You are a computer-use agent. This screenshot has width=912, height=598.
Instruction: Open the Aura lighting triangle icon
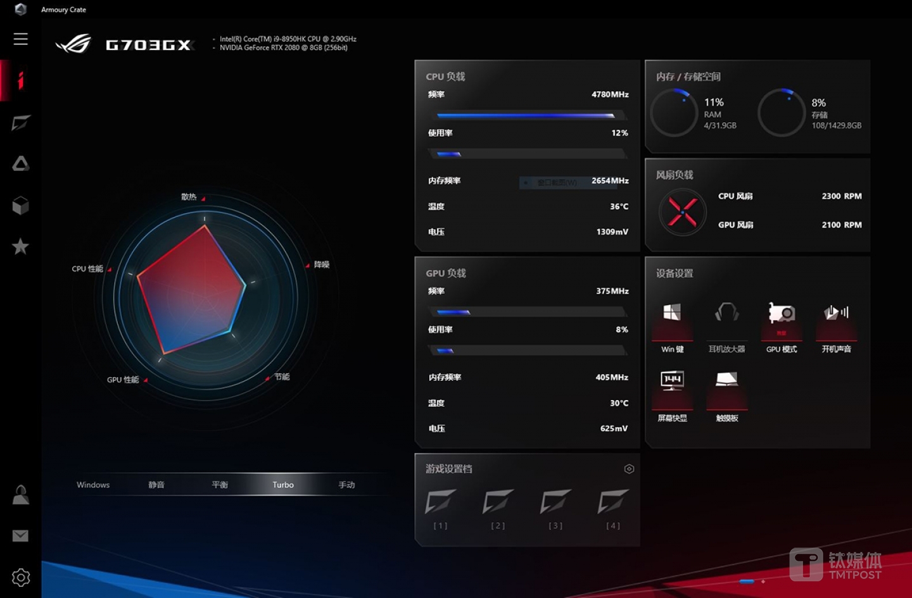[x=20, y=164]
